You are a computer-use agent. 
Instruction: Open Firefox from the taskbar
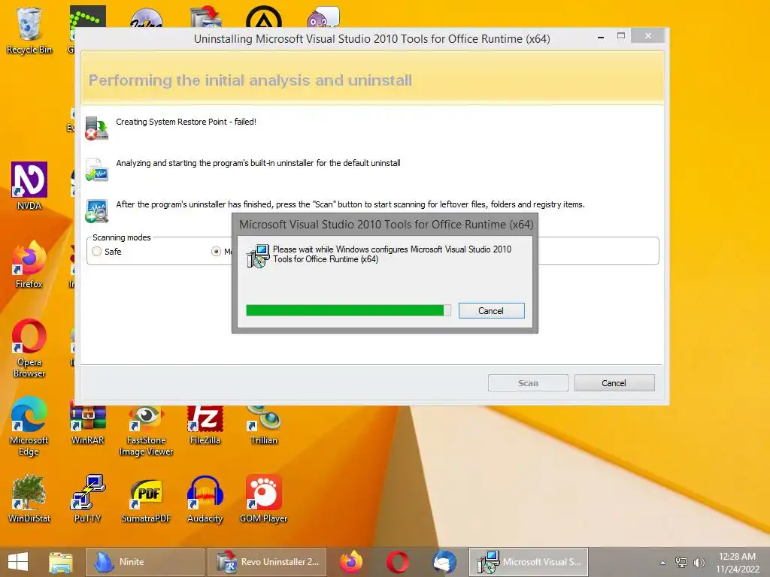coord(351,562)
